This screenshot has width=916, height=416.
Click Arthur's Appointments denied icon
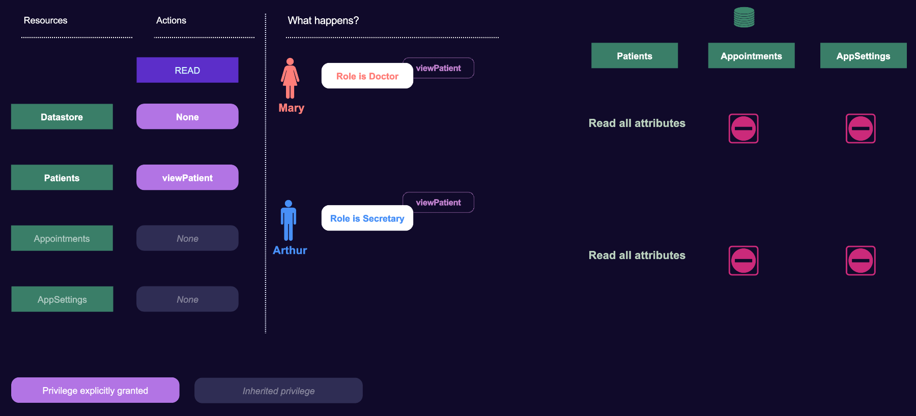click(743, 261)
